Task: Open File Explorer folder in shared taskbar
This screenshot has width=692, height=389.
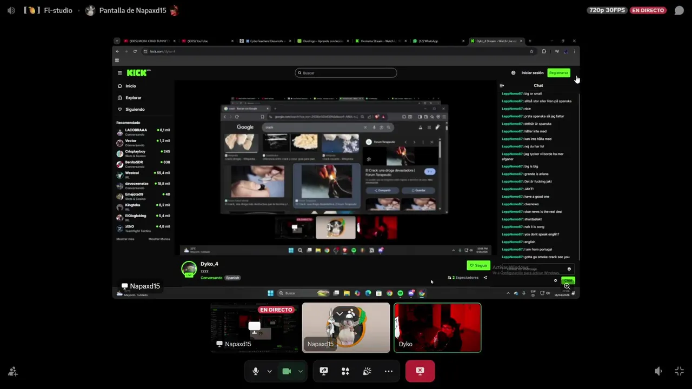Action: click(347, 293)
